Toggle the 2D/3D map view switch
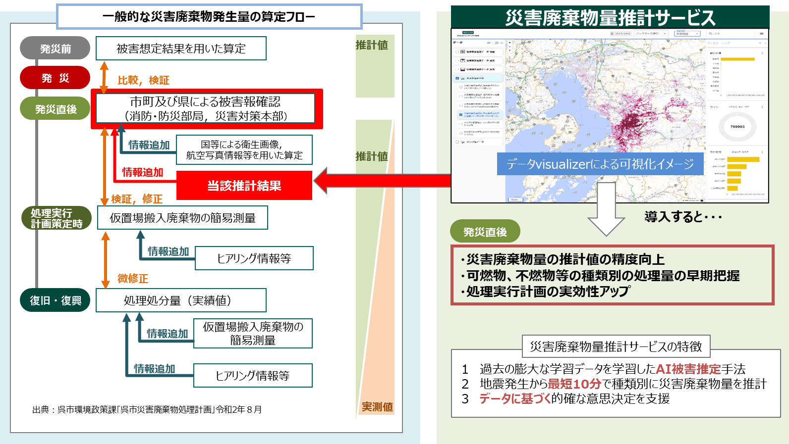This screenshot has width=789, height=444. coord(495,43)
